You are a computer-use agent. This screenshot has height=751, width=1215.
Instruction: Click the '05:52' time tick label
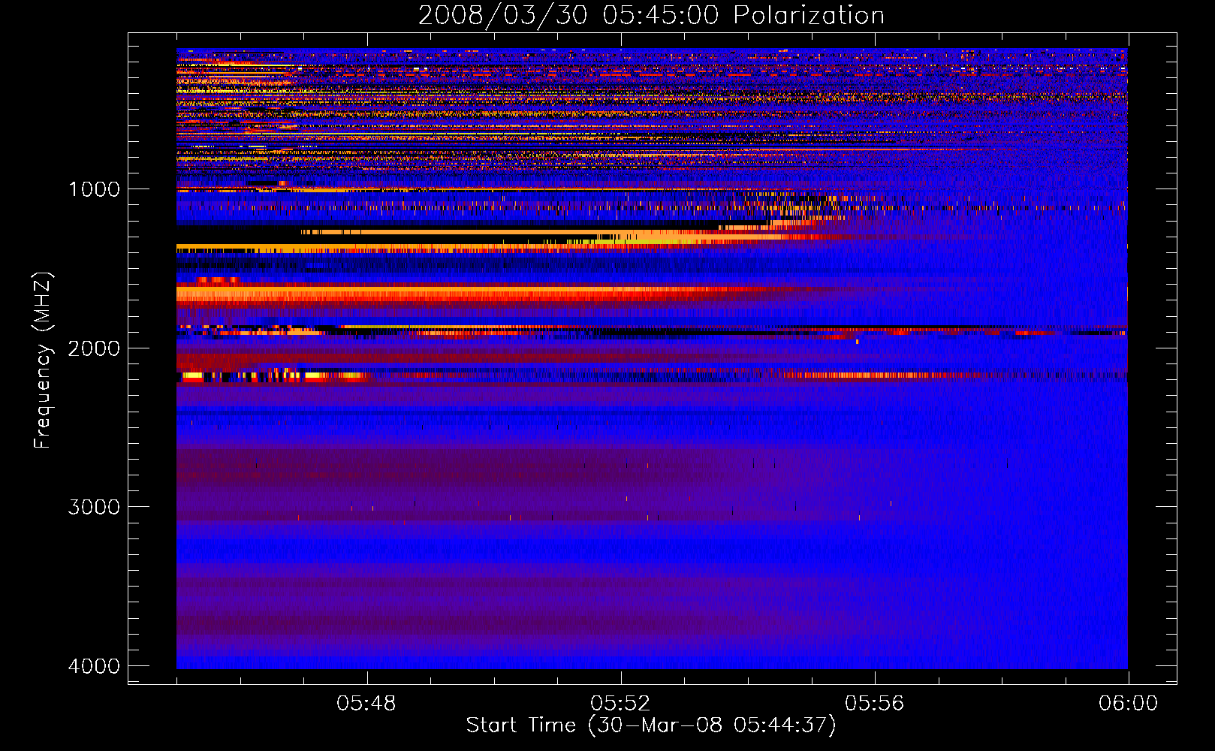(x=620, y=704)
